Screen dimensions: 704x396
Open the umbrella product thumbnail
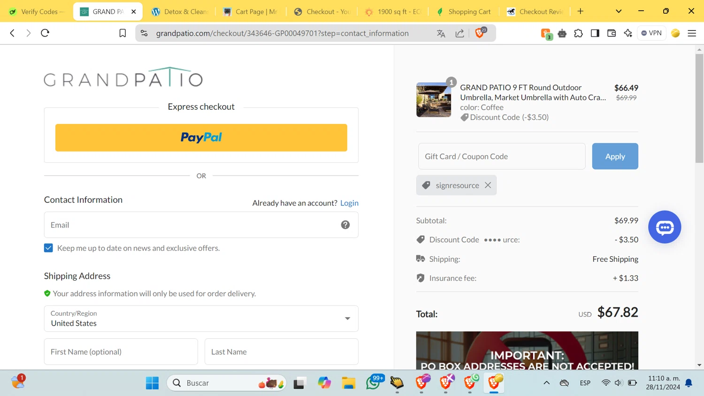tap(434, 100)
